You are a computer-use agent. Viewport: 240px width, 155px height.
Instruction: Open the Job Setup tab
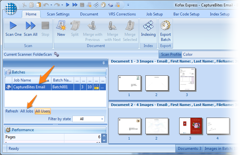(x=154, y=14)
